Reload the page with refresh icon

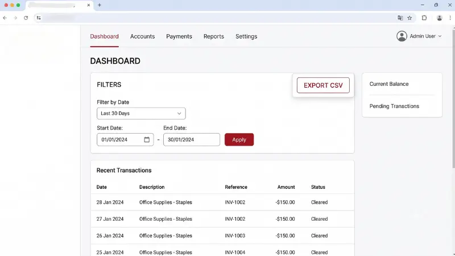tap(26, 18)
